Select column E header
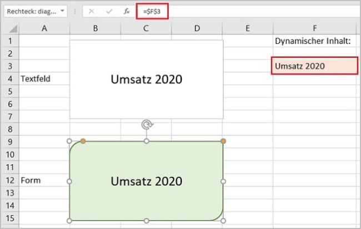Image resolution: width=361 pixels, height=229 pixels. [248, 28]
